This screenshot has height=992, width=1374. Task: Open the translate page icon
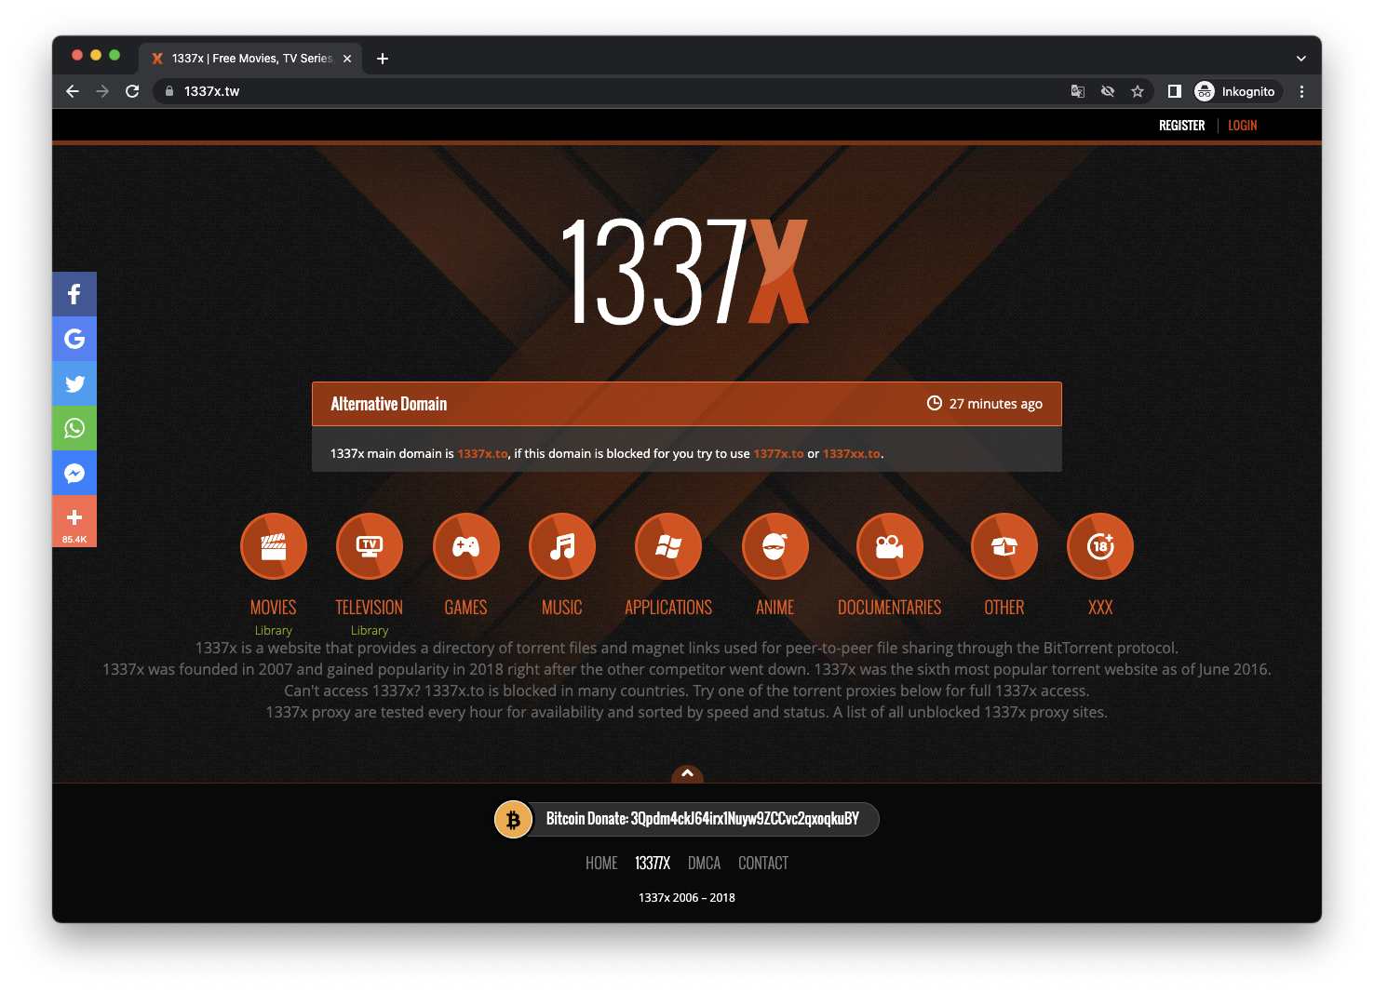[x=1078, y=91]
